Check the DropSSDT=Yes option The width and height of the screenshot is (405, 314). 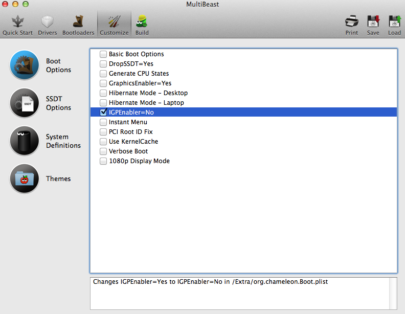103,64
